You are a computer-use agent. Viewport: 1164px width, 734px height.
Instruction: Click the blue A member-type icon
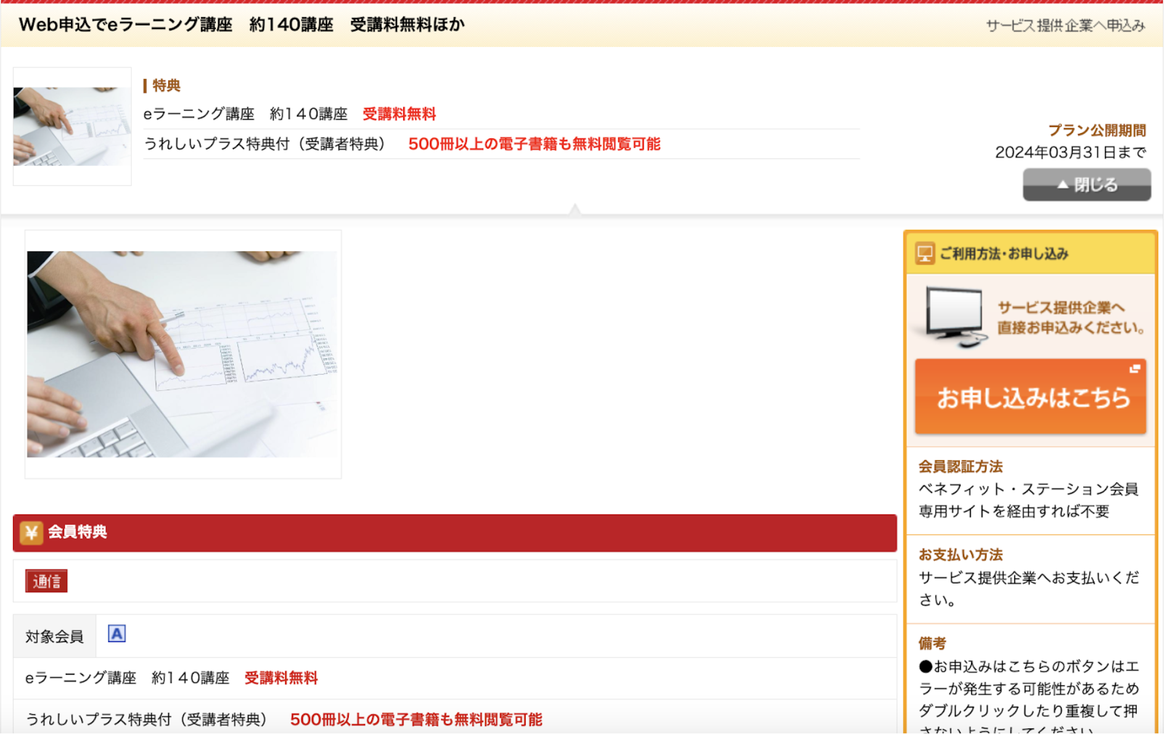117,633
